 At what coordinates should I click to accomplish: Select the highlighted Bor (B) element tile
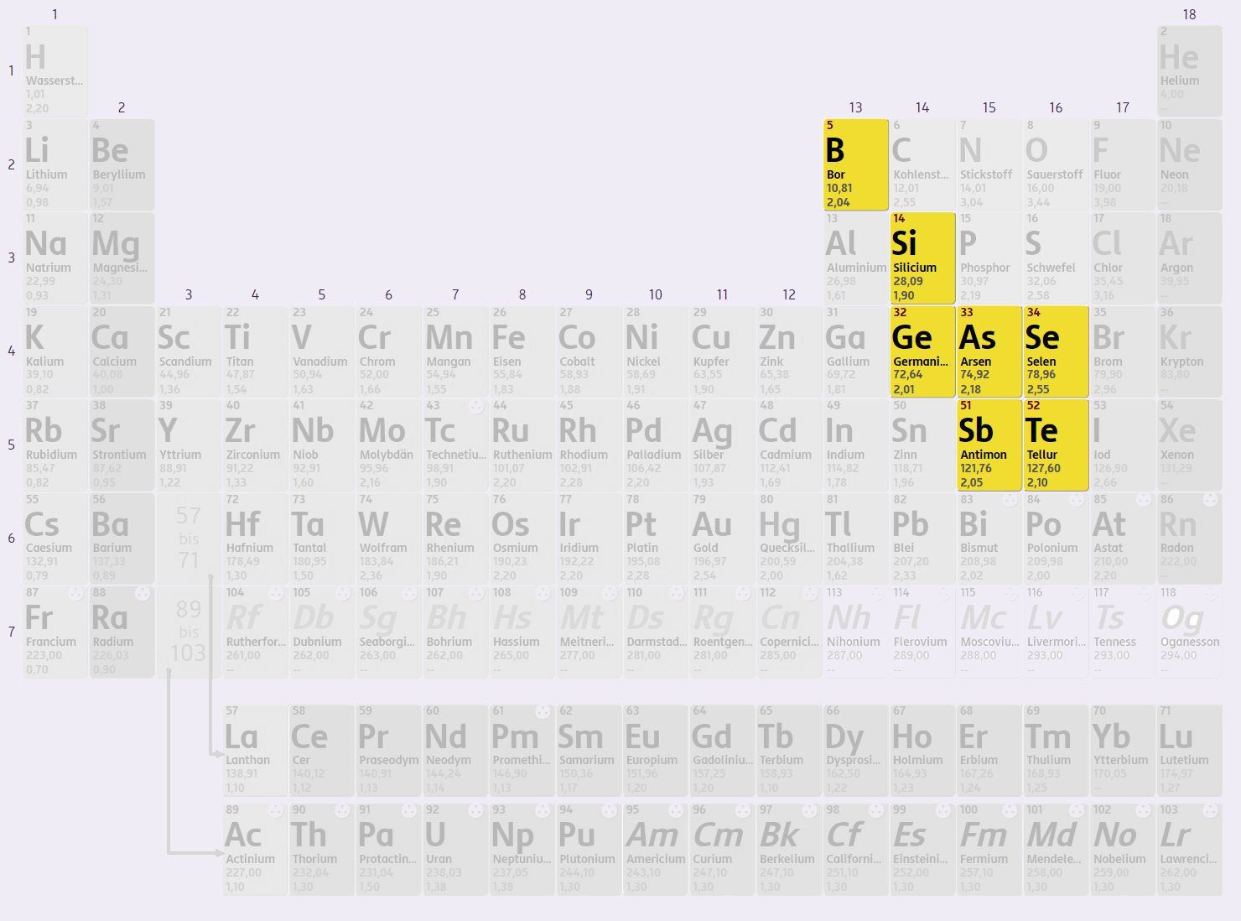point(856,164)
